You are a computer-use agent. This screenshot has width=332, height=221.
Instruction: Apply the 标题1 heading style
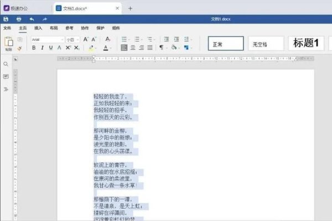click(306, 44)
